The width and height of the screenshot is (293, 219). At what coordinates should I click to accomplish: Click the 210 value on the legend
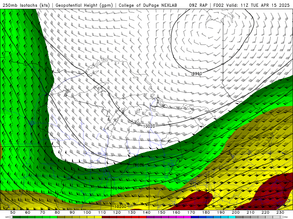click(251, 212)
